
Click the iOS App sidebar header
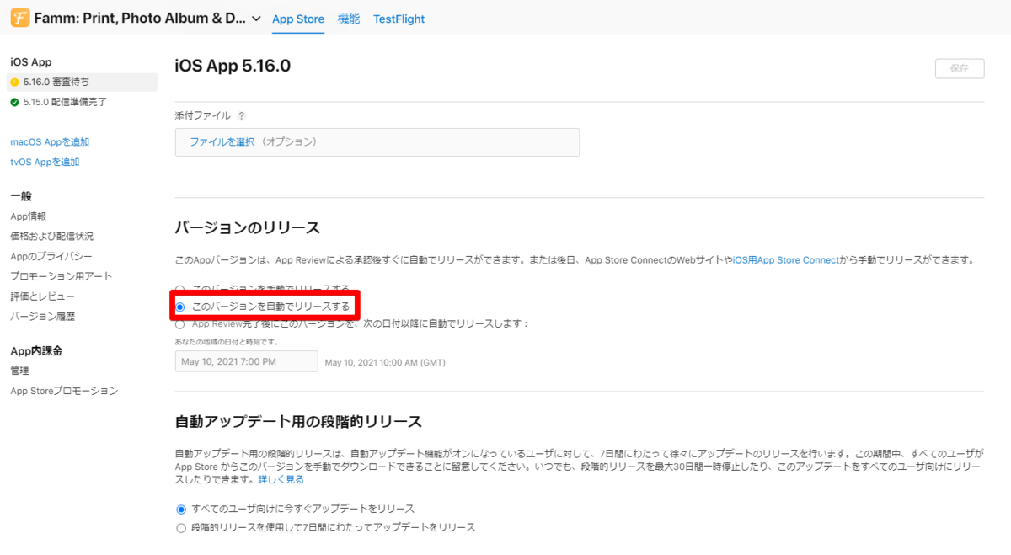(x=31, y=61)
